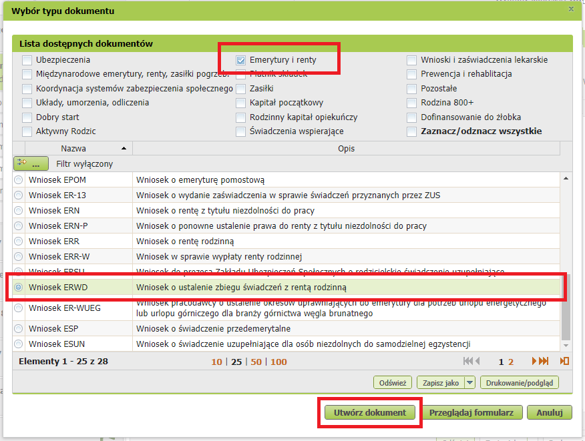
Task: Go to the previous page arrow
Action: click(477, 361)
